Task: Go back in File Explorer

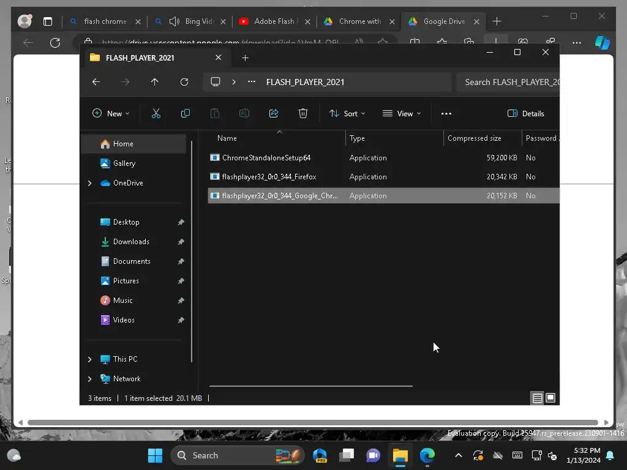Action: click(96, 82)
